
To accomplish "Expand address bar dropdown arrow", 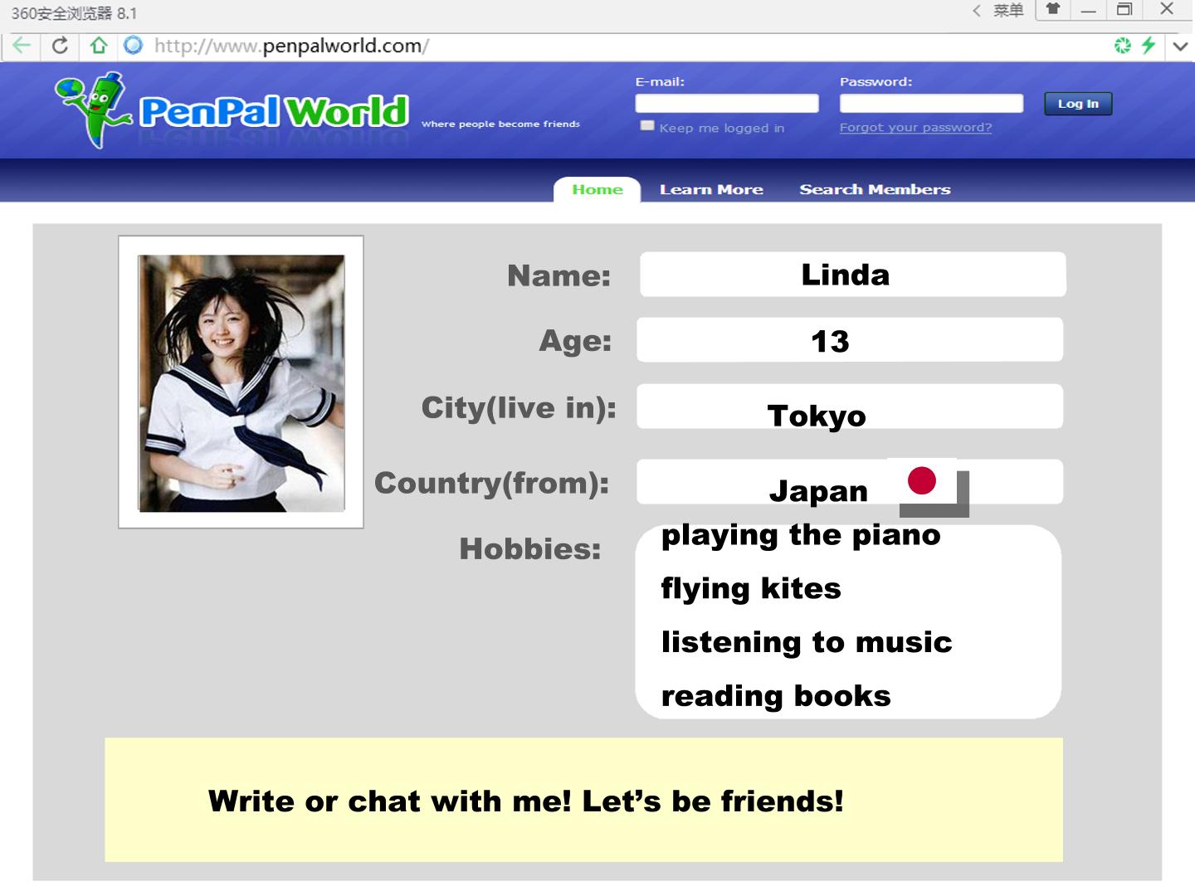I will [1180, 46].
